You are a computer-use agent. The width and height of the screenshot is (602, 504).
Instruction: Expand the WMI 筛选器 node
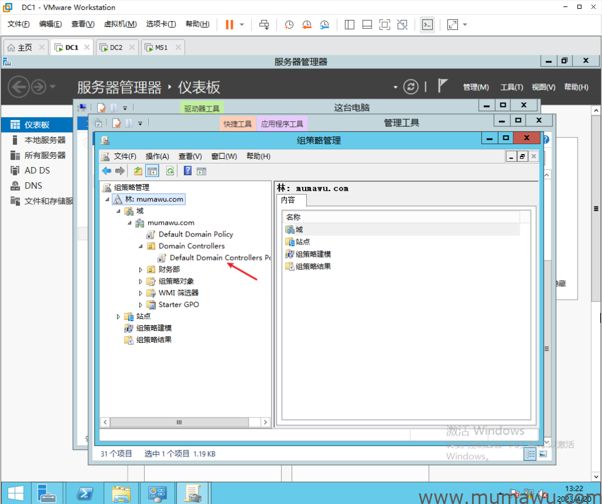141,293
